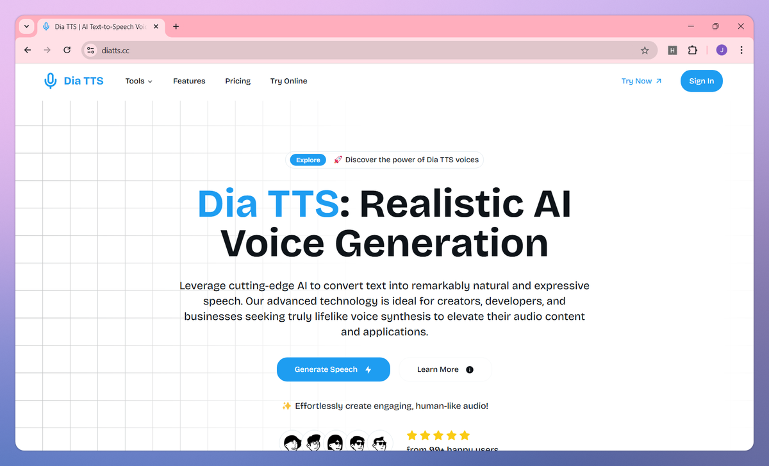Go forward to next page
Screen dimensions: 769x466
click(47, 50)
